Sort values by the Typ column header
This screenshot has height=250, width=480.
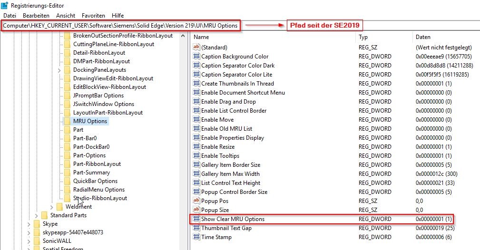coord(363,37)
